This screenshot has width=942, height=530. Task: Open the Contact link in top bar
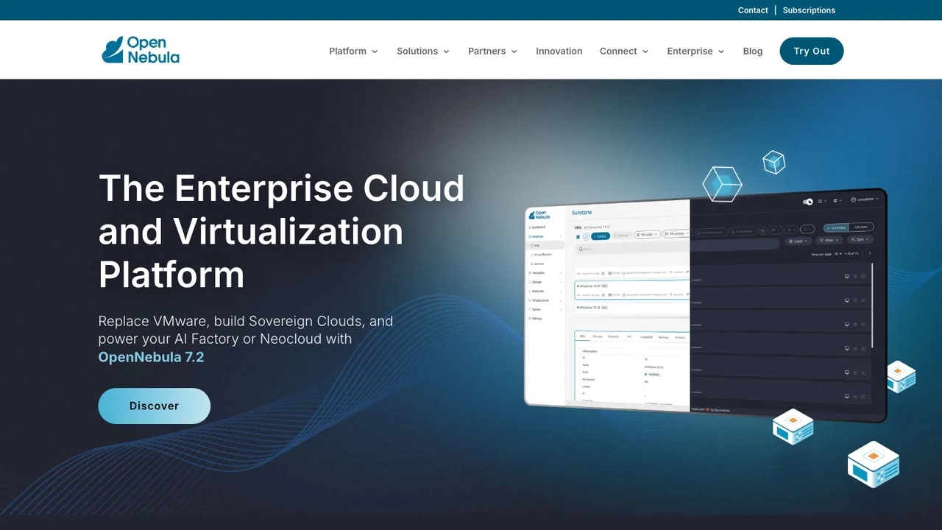click(753, 10)
